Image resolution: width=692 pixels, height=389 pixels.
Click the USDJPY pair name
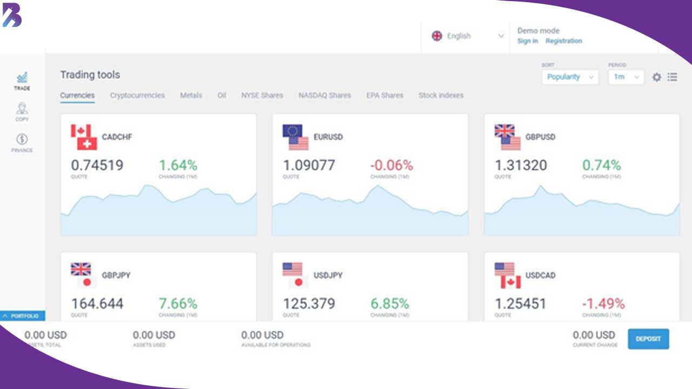point(328,276)
